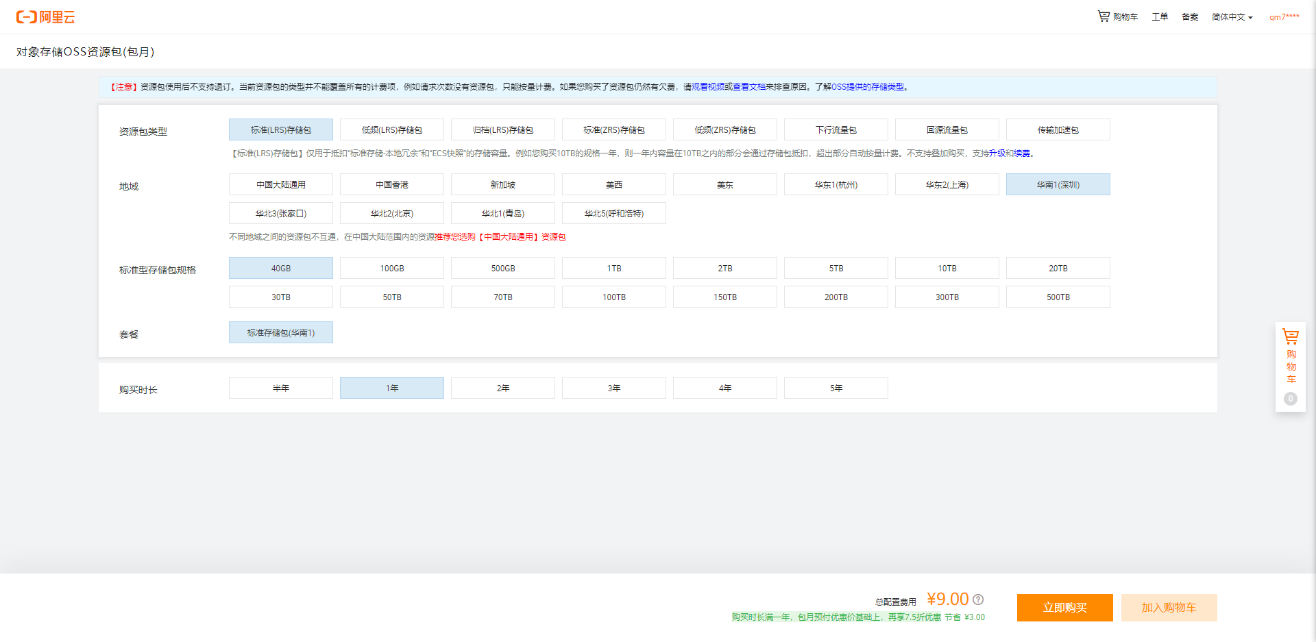Screen dimensions: 1316x642
Task: Select the 新加坡 region
Action: (x=503, y=184)
